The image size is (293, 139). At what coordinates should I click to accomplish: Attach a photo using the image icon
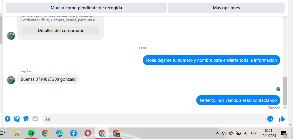(17, 119)
